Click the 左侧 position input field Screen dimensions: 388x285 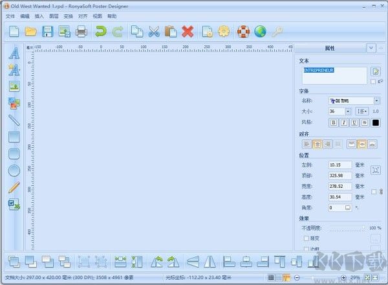(340, 165)
